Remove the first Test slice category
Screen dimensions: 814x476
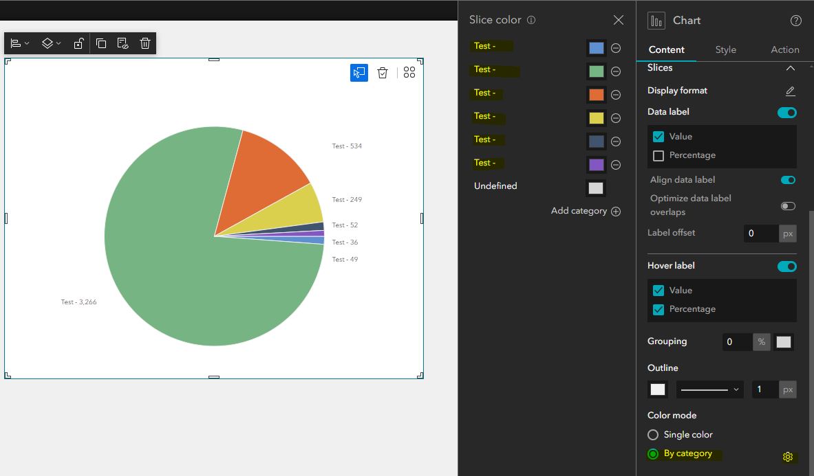615,47
